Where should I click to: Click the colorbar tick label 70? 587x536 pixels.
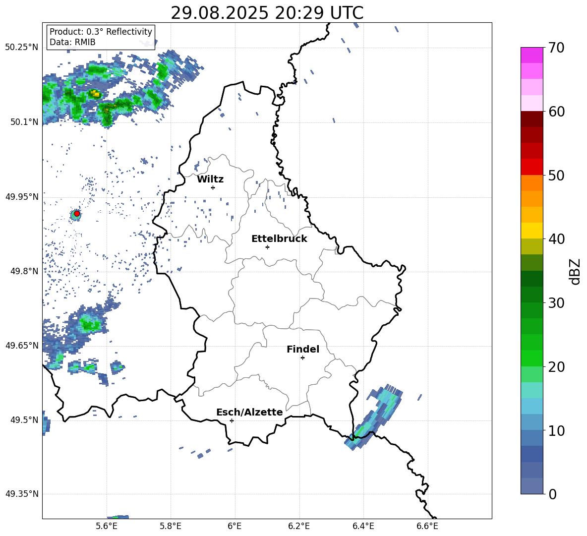tap(556, 48)
